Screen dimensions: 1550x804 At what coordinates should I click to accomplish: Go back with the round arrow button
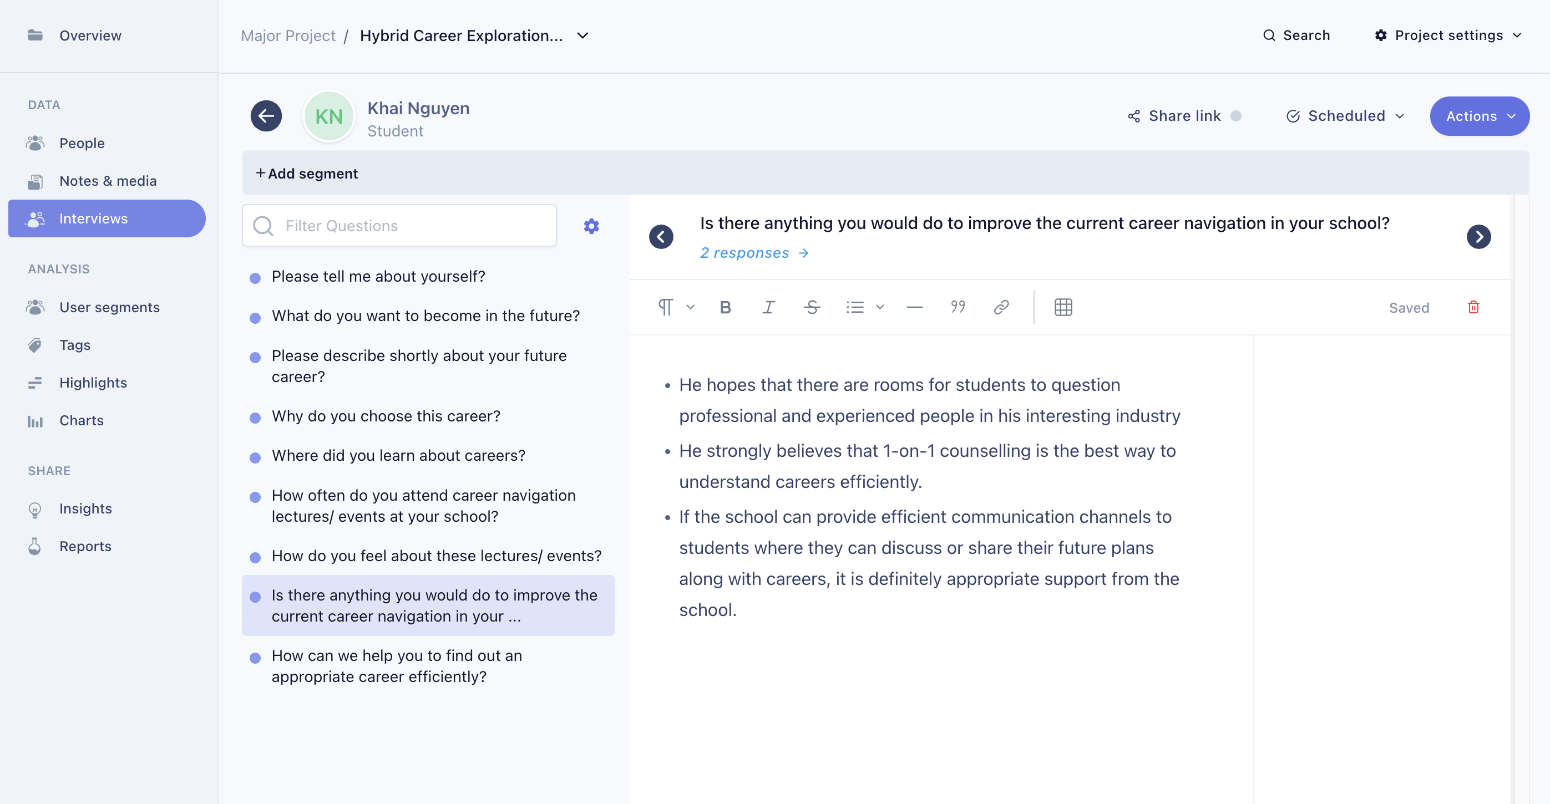tap(266, 116)
